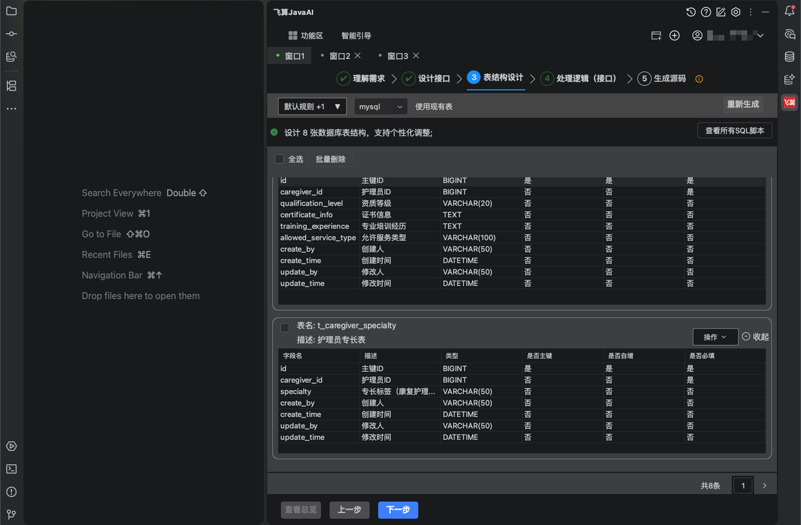Click the new window icon with plus
Screen dimensions: 801x525
pyautogui.click(x=656, y=36)
